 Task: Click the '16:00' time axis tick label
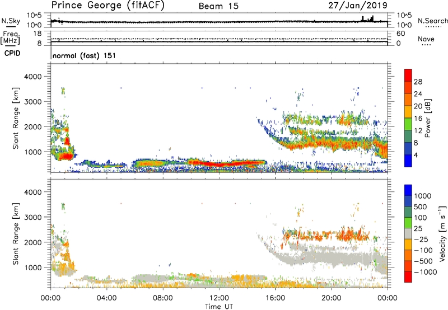click(x=275, y=298)
